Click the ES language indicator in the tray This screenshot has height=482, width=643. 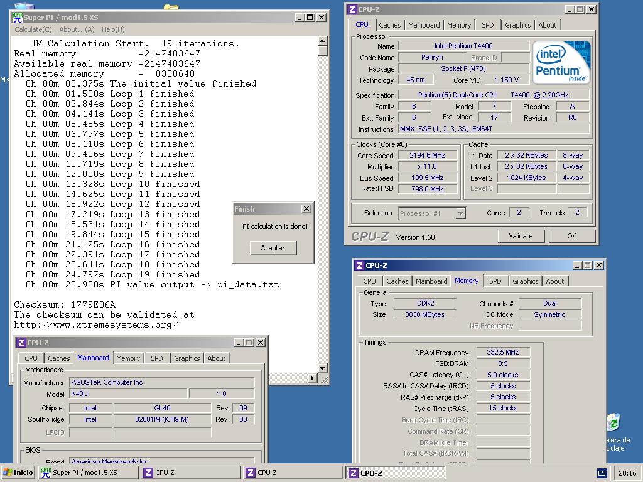602,473
